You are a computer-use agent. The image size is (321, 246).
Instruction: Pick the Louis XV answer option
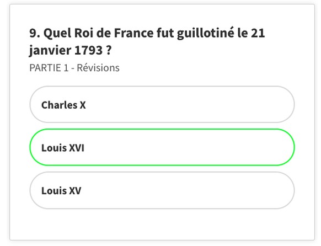coord(162,190)
